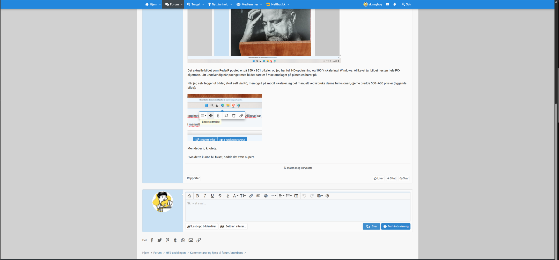Like the post with the Liker button

[x=378, y=178]
